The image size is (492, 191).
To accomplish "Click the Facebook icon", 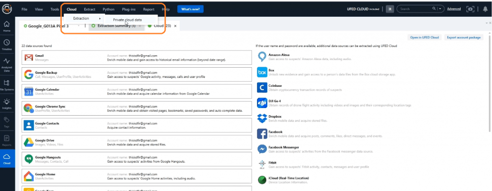I will (x=262, y=134).
